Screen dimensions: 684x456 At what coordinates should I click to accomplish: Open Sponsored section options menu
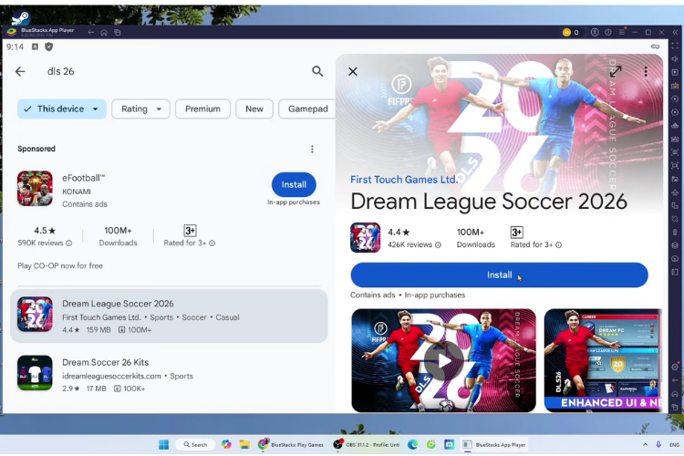[312, 150]
